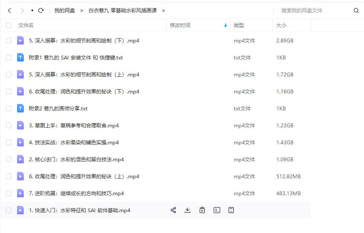Click the 修改时间 sort arrow
This screenshot has height=233, width=364.
click(x=225, y=25)
